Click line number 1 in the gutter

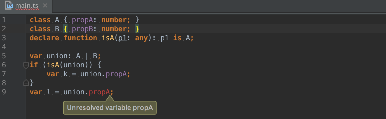(x=4, y=20)
